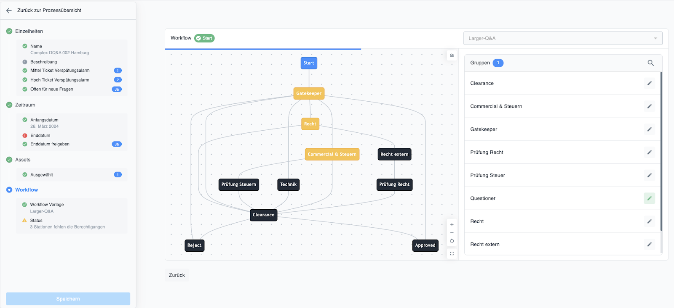Click the Beschreibung row text
674x308 pixels.
click(x=43, y=62)
